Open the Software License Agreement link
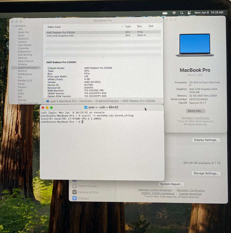 coord(155,190)
